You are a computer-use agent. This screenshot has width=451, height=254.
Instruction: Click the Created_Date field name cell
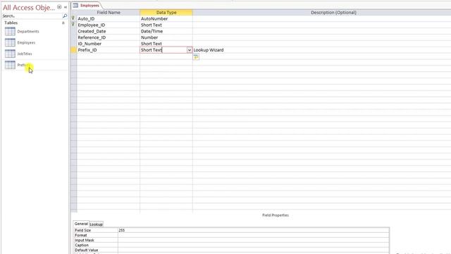click(109, 31)
